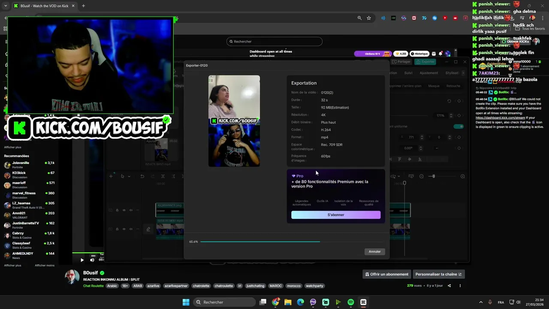Image resolution: width=549 pixels, height=309 pixels.
Task: Expand list with bottom Afficher plus
Action: (x=12, y=265)
